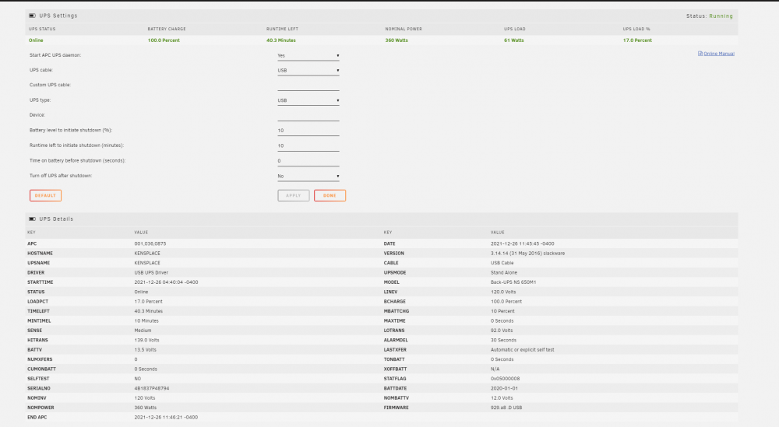The height and width of the screenshot is (427, 779).
Task: Click the UPS Settings battery icon
Action: coord(32,16)
